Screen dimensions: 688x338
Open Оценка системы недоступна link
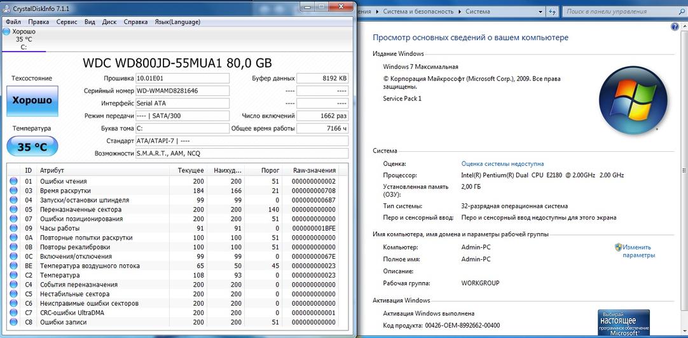(502, 163)
